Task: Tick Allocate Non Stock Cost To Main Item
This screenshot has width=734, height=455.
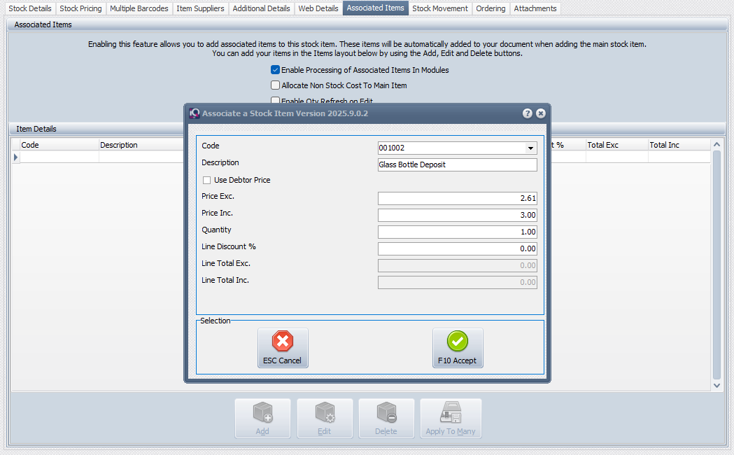Action: pyautogui.click(x=276, y=85)
